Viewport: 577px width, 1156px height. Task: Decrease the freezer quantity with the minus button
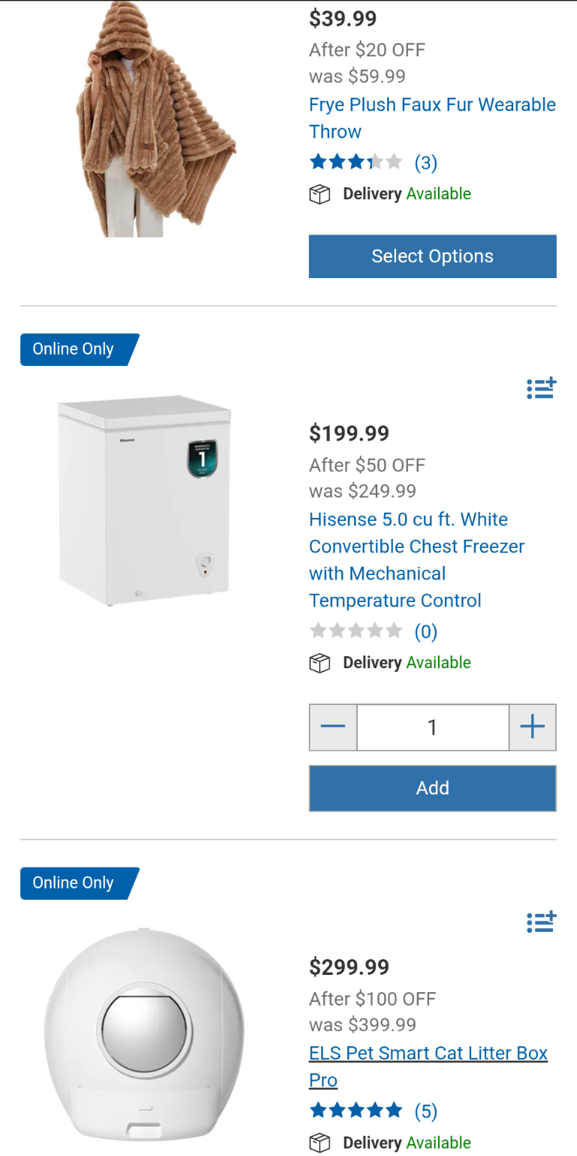click(333, 727)
